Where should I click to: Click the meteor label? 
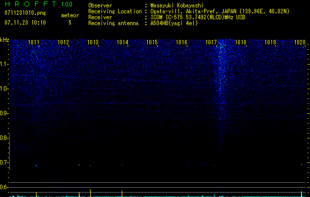(70, 15)
